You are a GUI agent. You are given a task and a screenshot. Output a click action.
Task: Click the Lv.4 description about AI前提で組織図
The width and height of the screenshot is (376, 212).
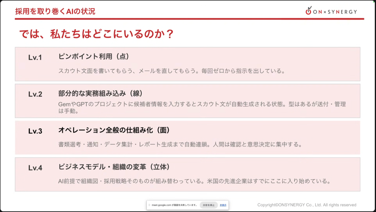pyautogui.click(x=194, y=181)
